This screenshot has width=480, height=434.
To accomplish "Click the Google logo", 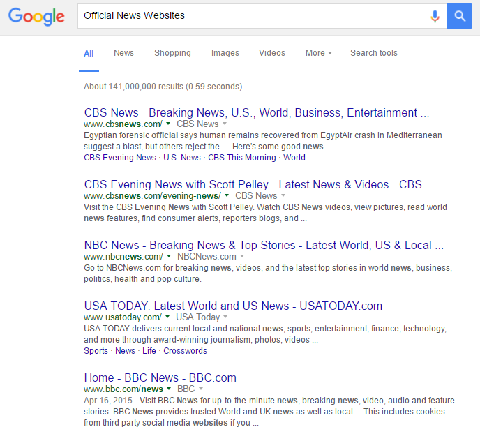I will [x=36, y=17].
